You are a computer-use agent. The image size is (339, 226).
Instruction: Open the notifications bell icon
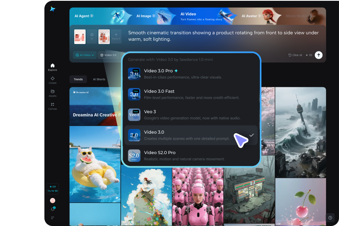click(53, 209)
